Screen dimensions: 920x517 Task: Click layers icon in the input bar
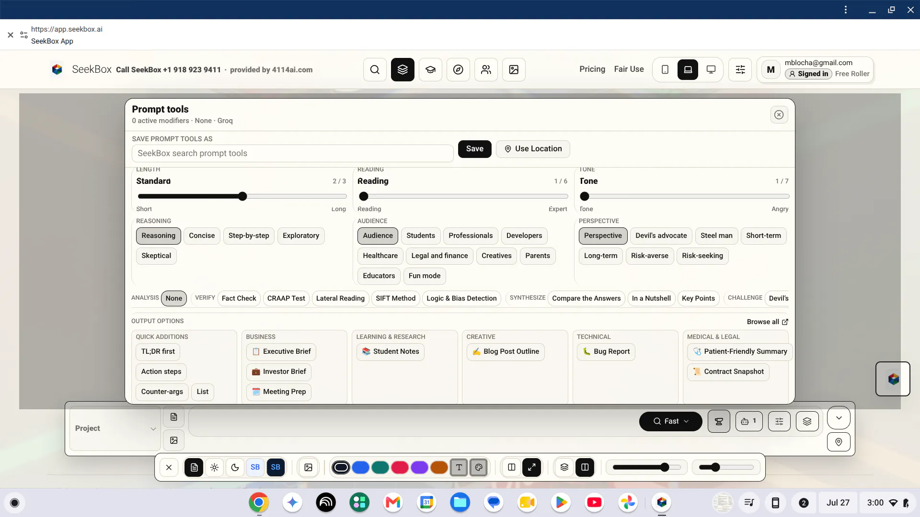click(807, 421)
